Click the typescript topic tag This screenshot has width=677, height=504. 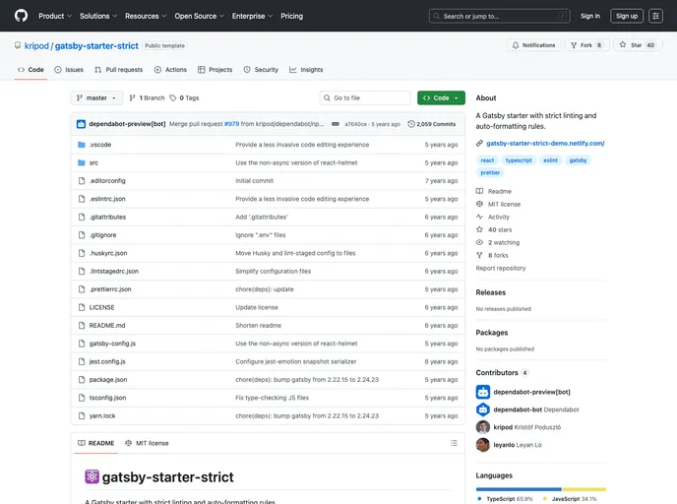(x=519, y=160)
